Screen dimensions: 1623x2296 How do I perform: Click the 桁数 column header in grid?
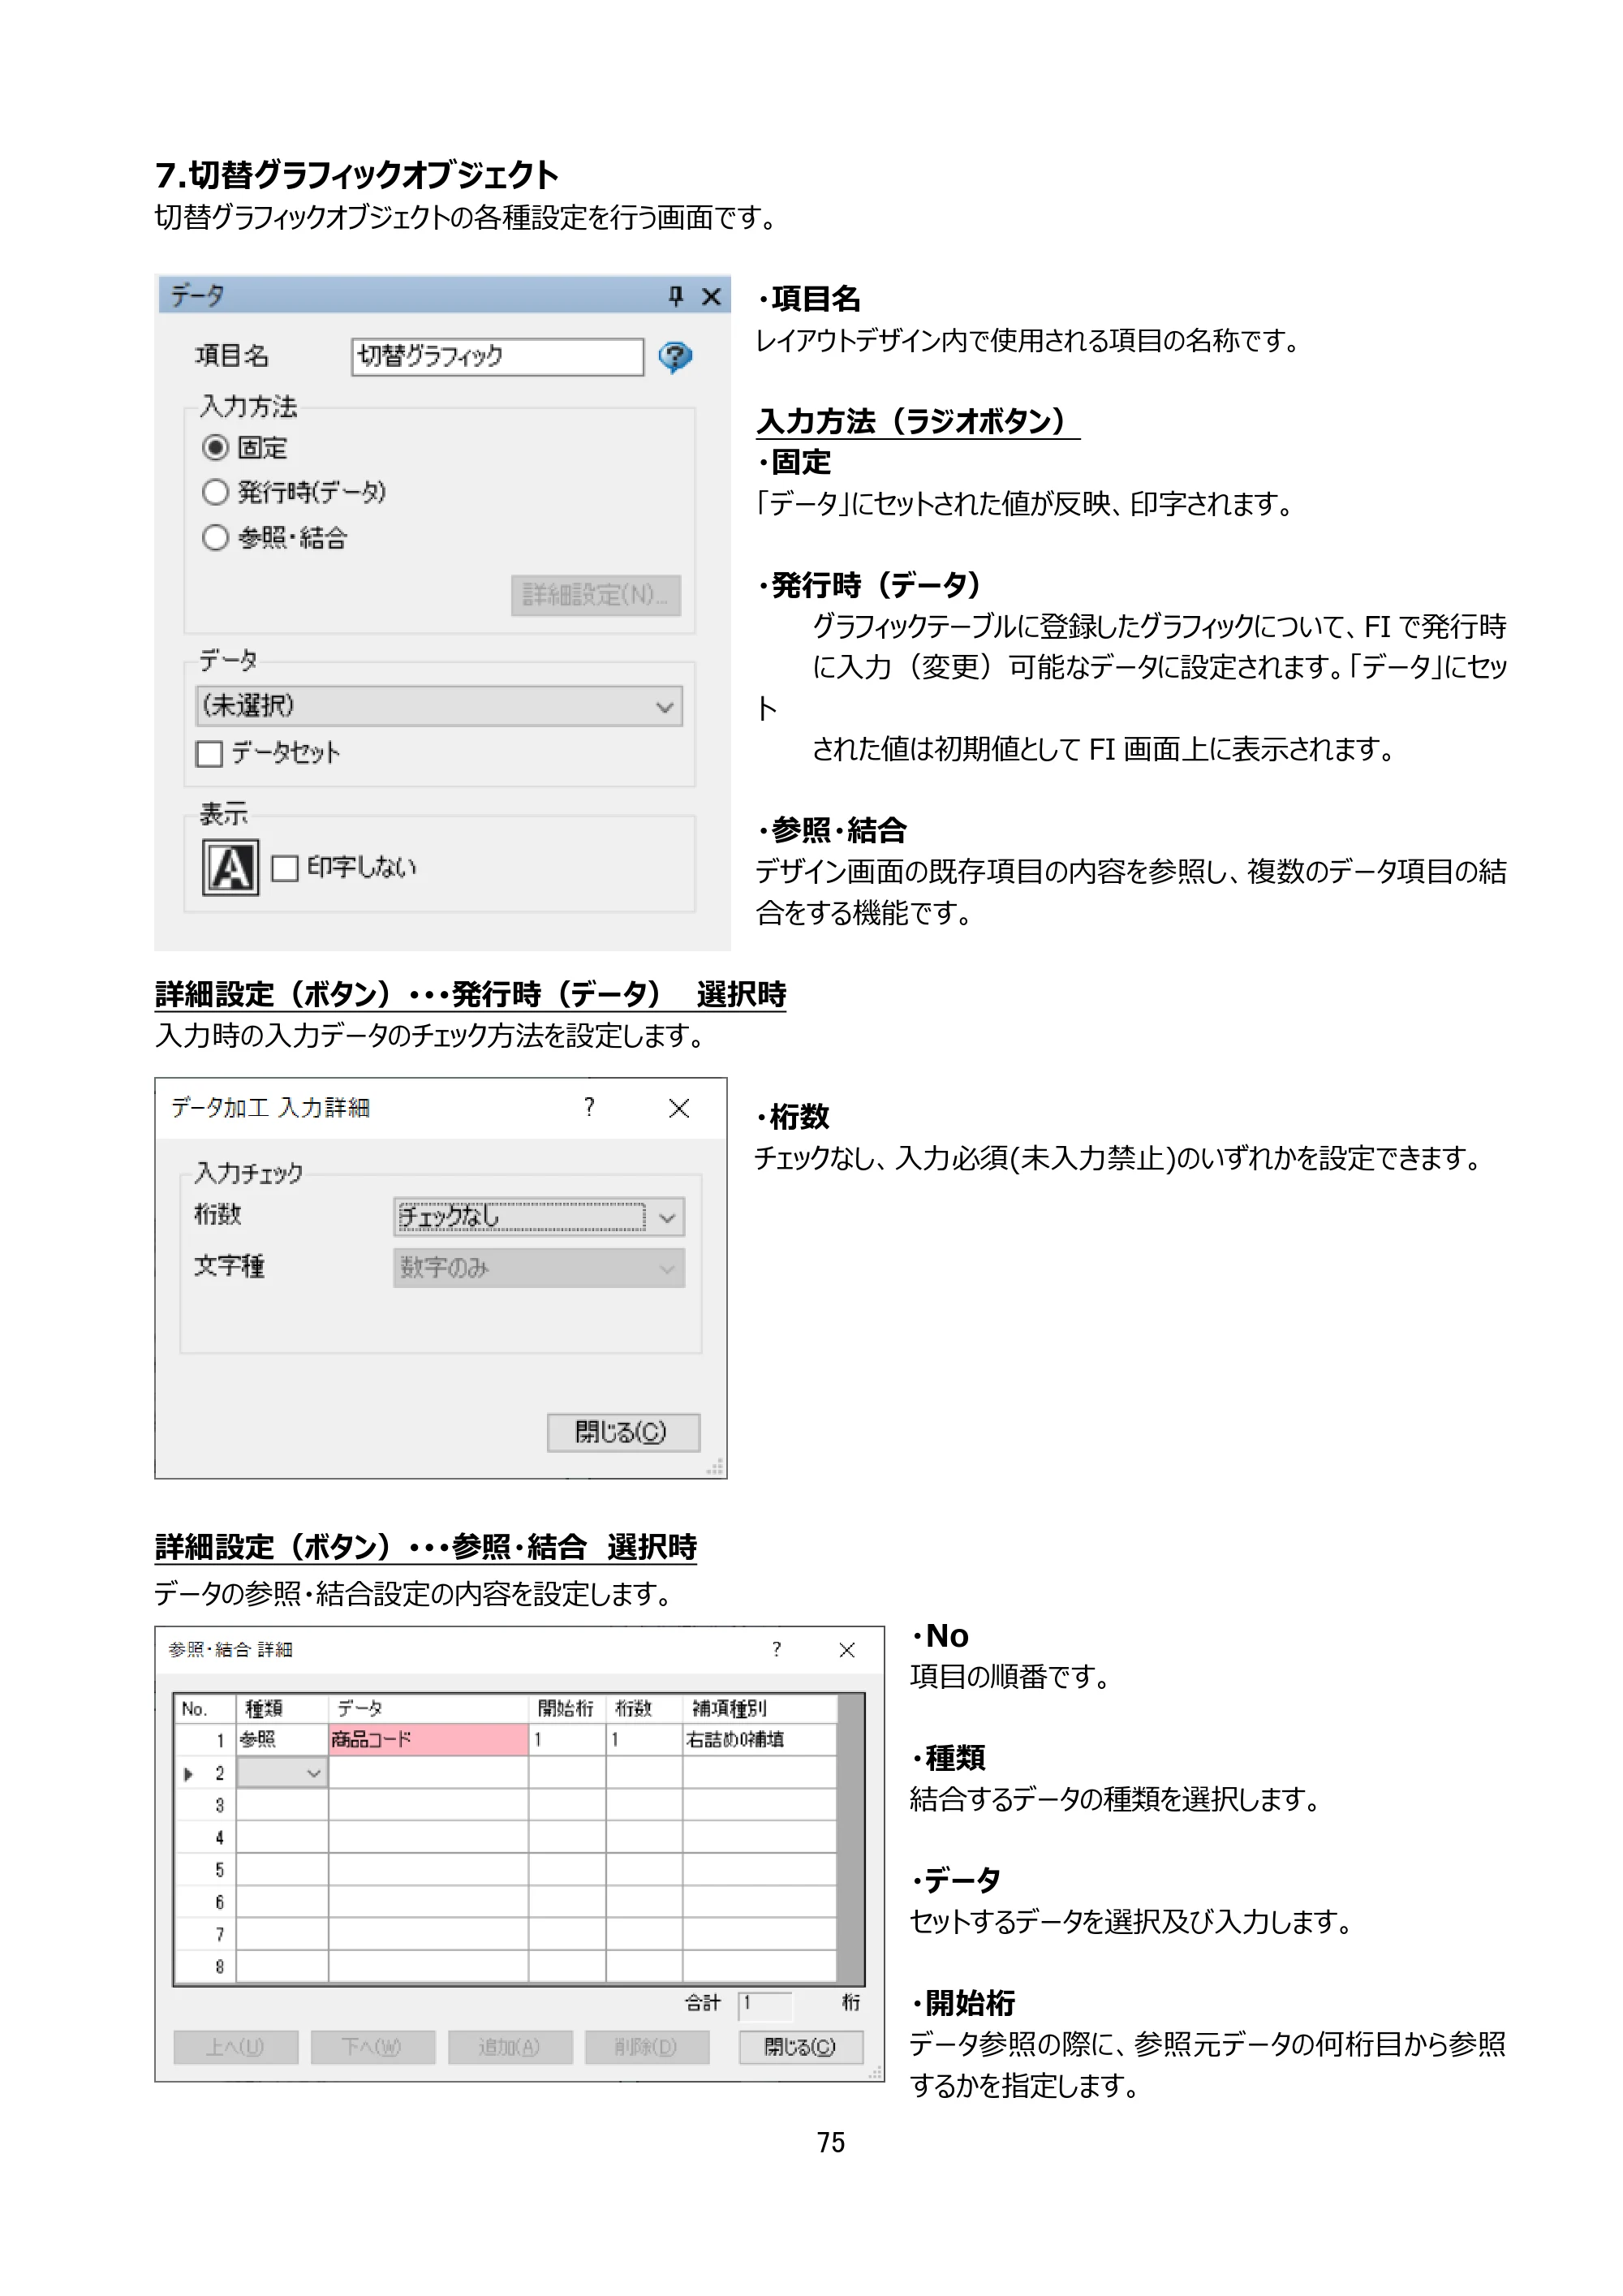tap(644, 1709)
